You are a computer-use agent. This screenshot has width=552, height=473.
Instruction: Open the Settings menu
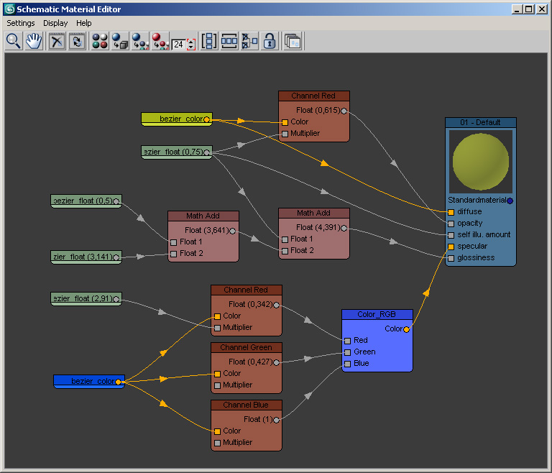coord(21,23)
